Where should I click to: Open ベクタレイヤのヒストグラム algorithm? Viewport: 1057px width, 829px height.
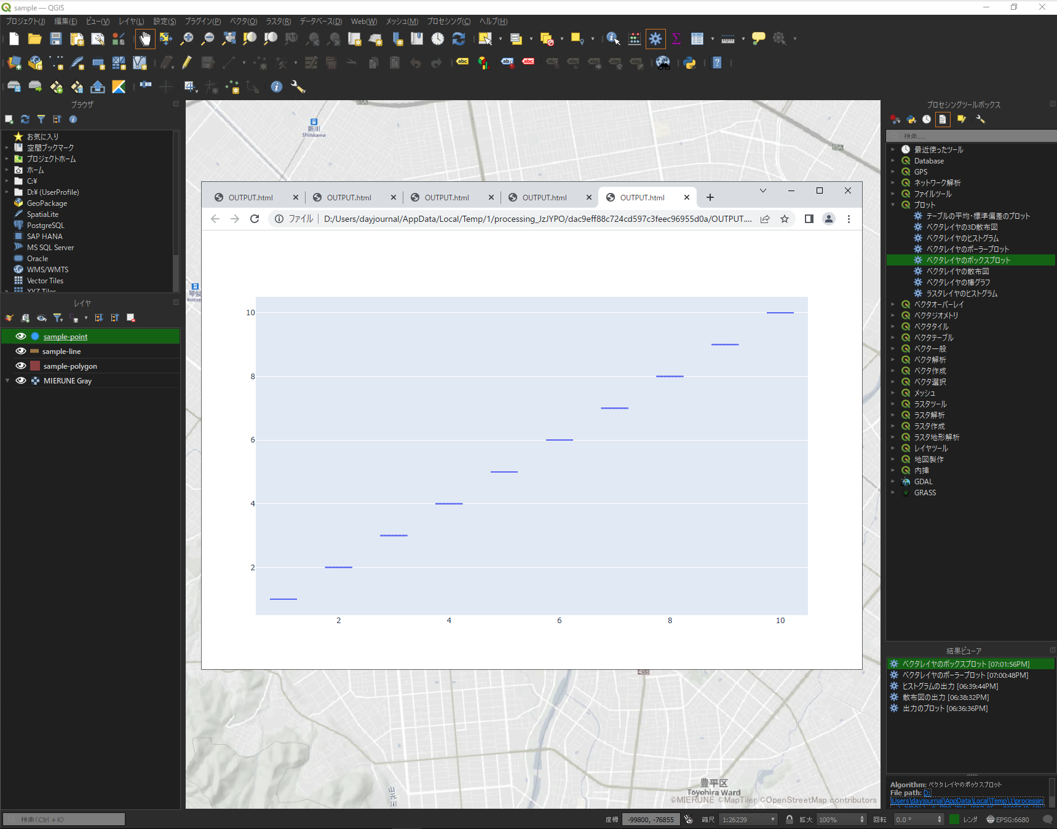962,238
